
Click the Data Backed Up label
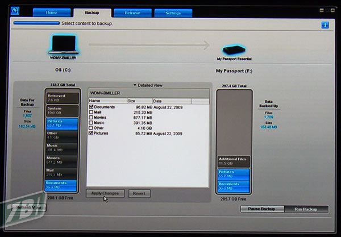[x=269, y=104]
